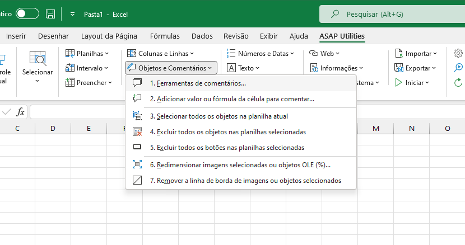
Task: Open the Web dropdown menu
Action: (x=324, y=53)
